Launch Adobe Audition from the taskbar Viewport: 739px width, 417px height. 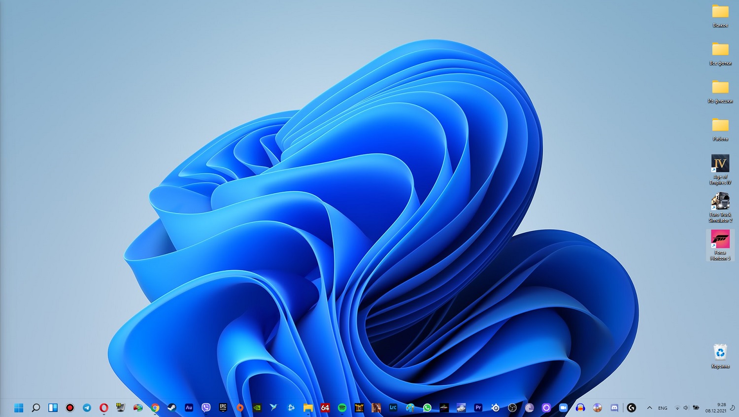tap(189, 408)
